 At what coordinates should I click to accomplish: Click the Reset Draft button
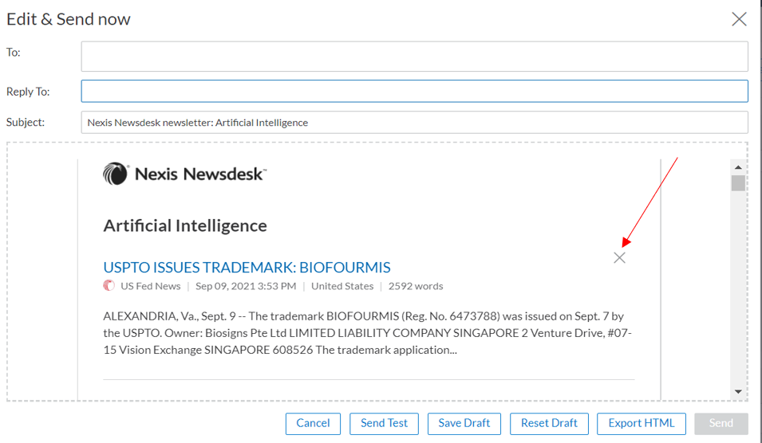tap(549, 424)
